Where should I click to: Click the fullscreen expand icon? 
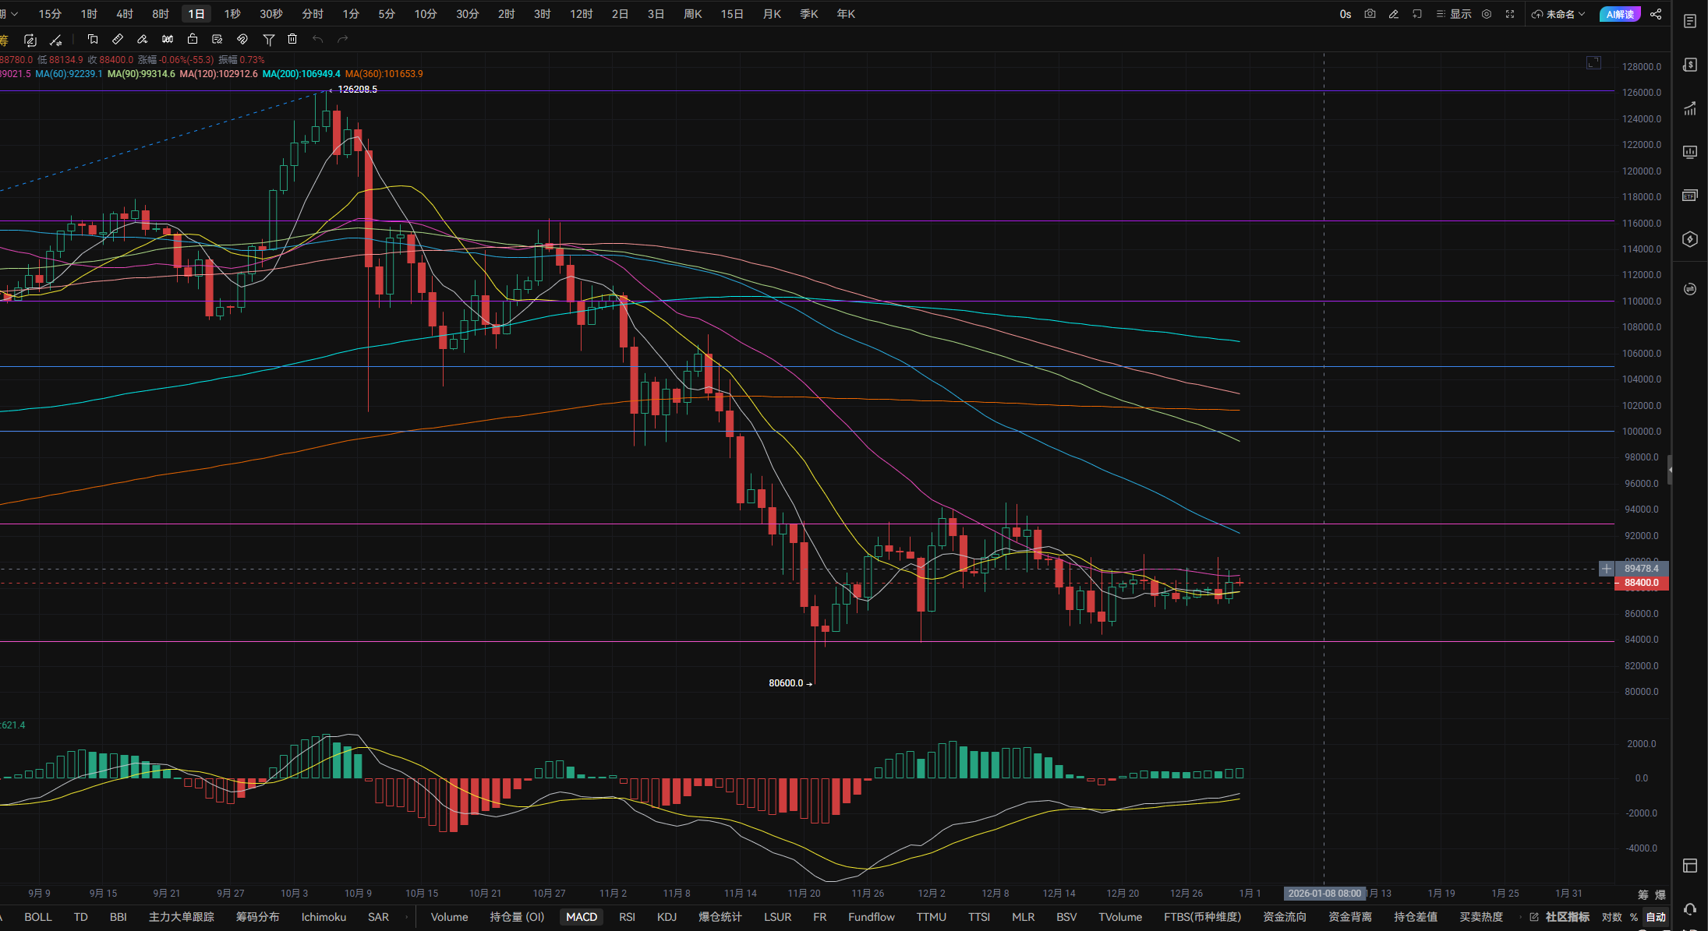1510,14
